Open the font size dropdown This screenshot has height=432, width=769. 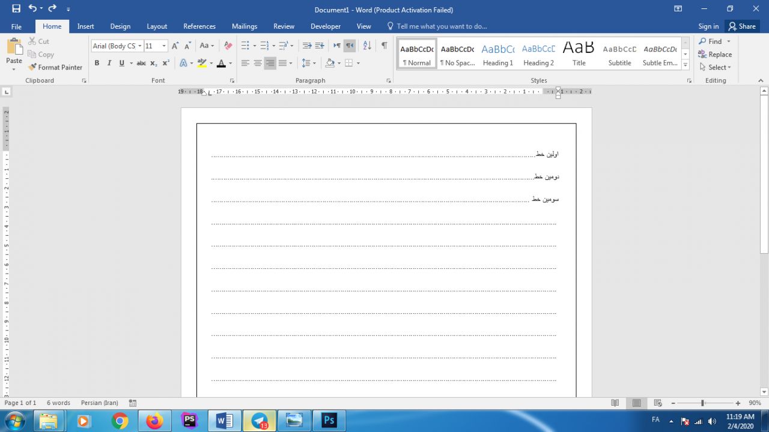[164, 46]
